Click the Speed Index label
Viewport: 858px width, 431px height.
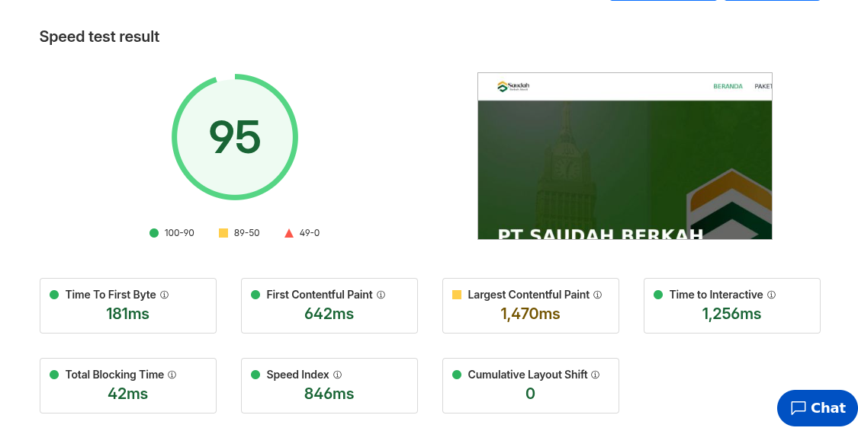click(x=297, y=375)
